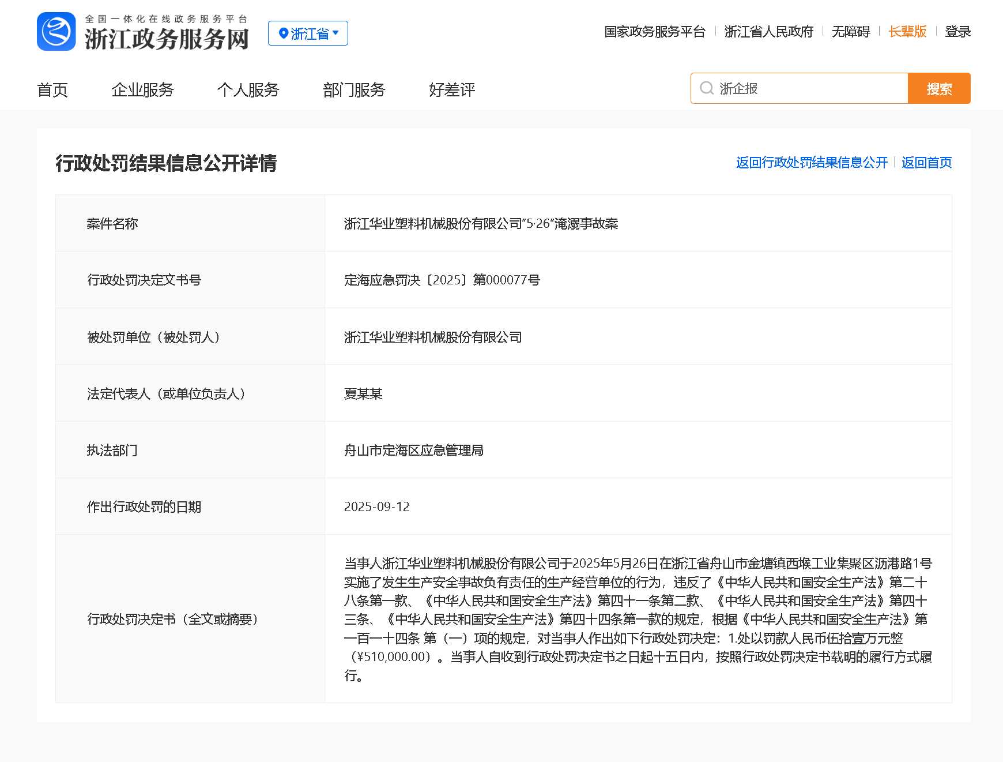
Task: Click the 浙江政务服务网 site title
Action: (167, 39)
